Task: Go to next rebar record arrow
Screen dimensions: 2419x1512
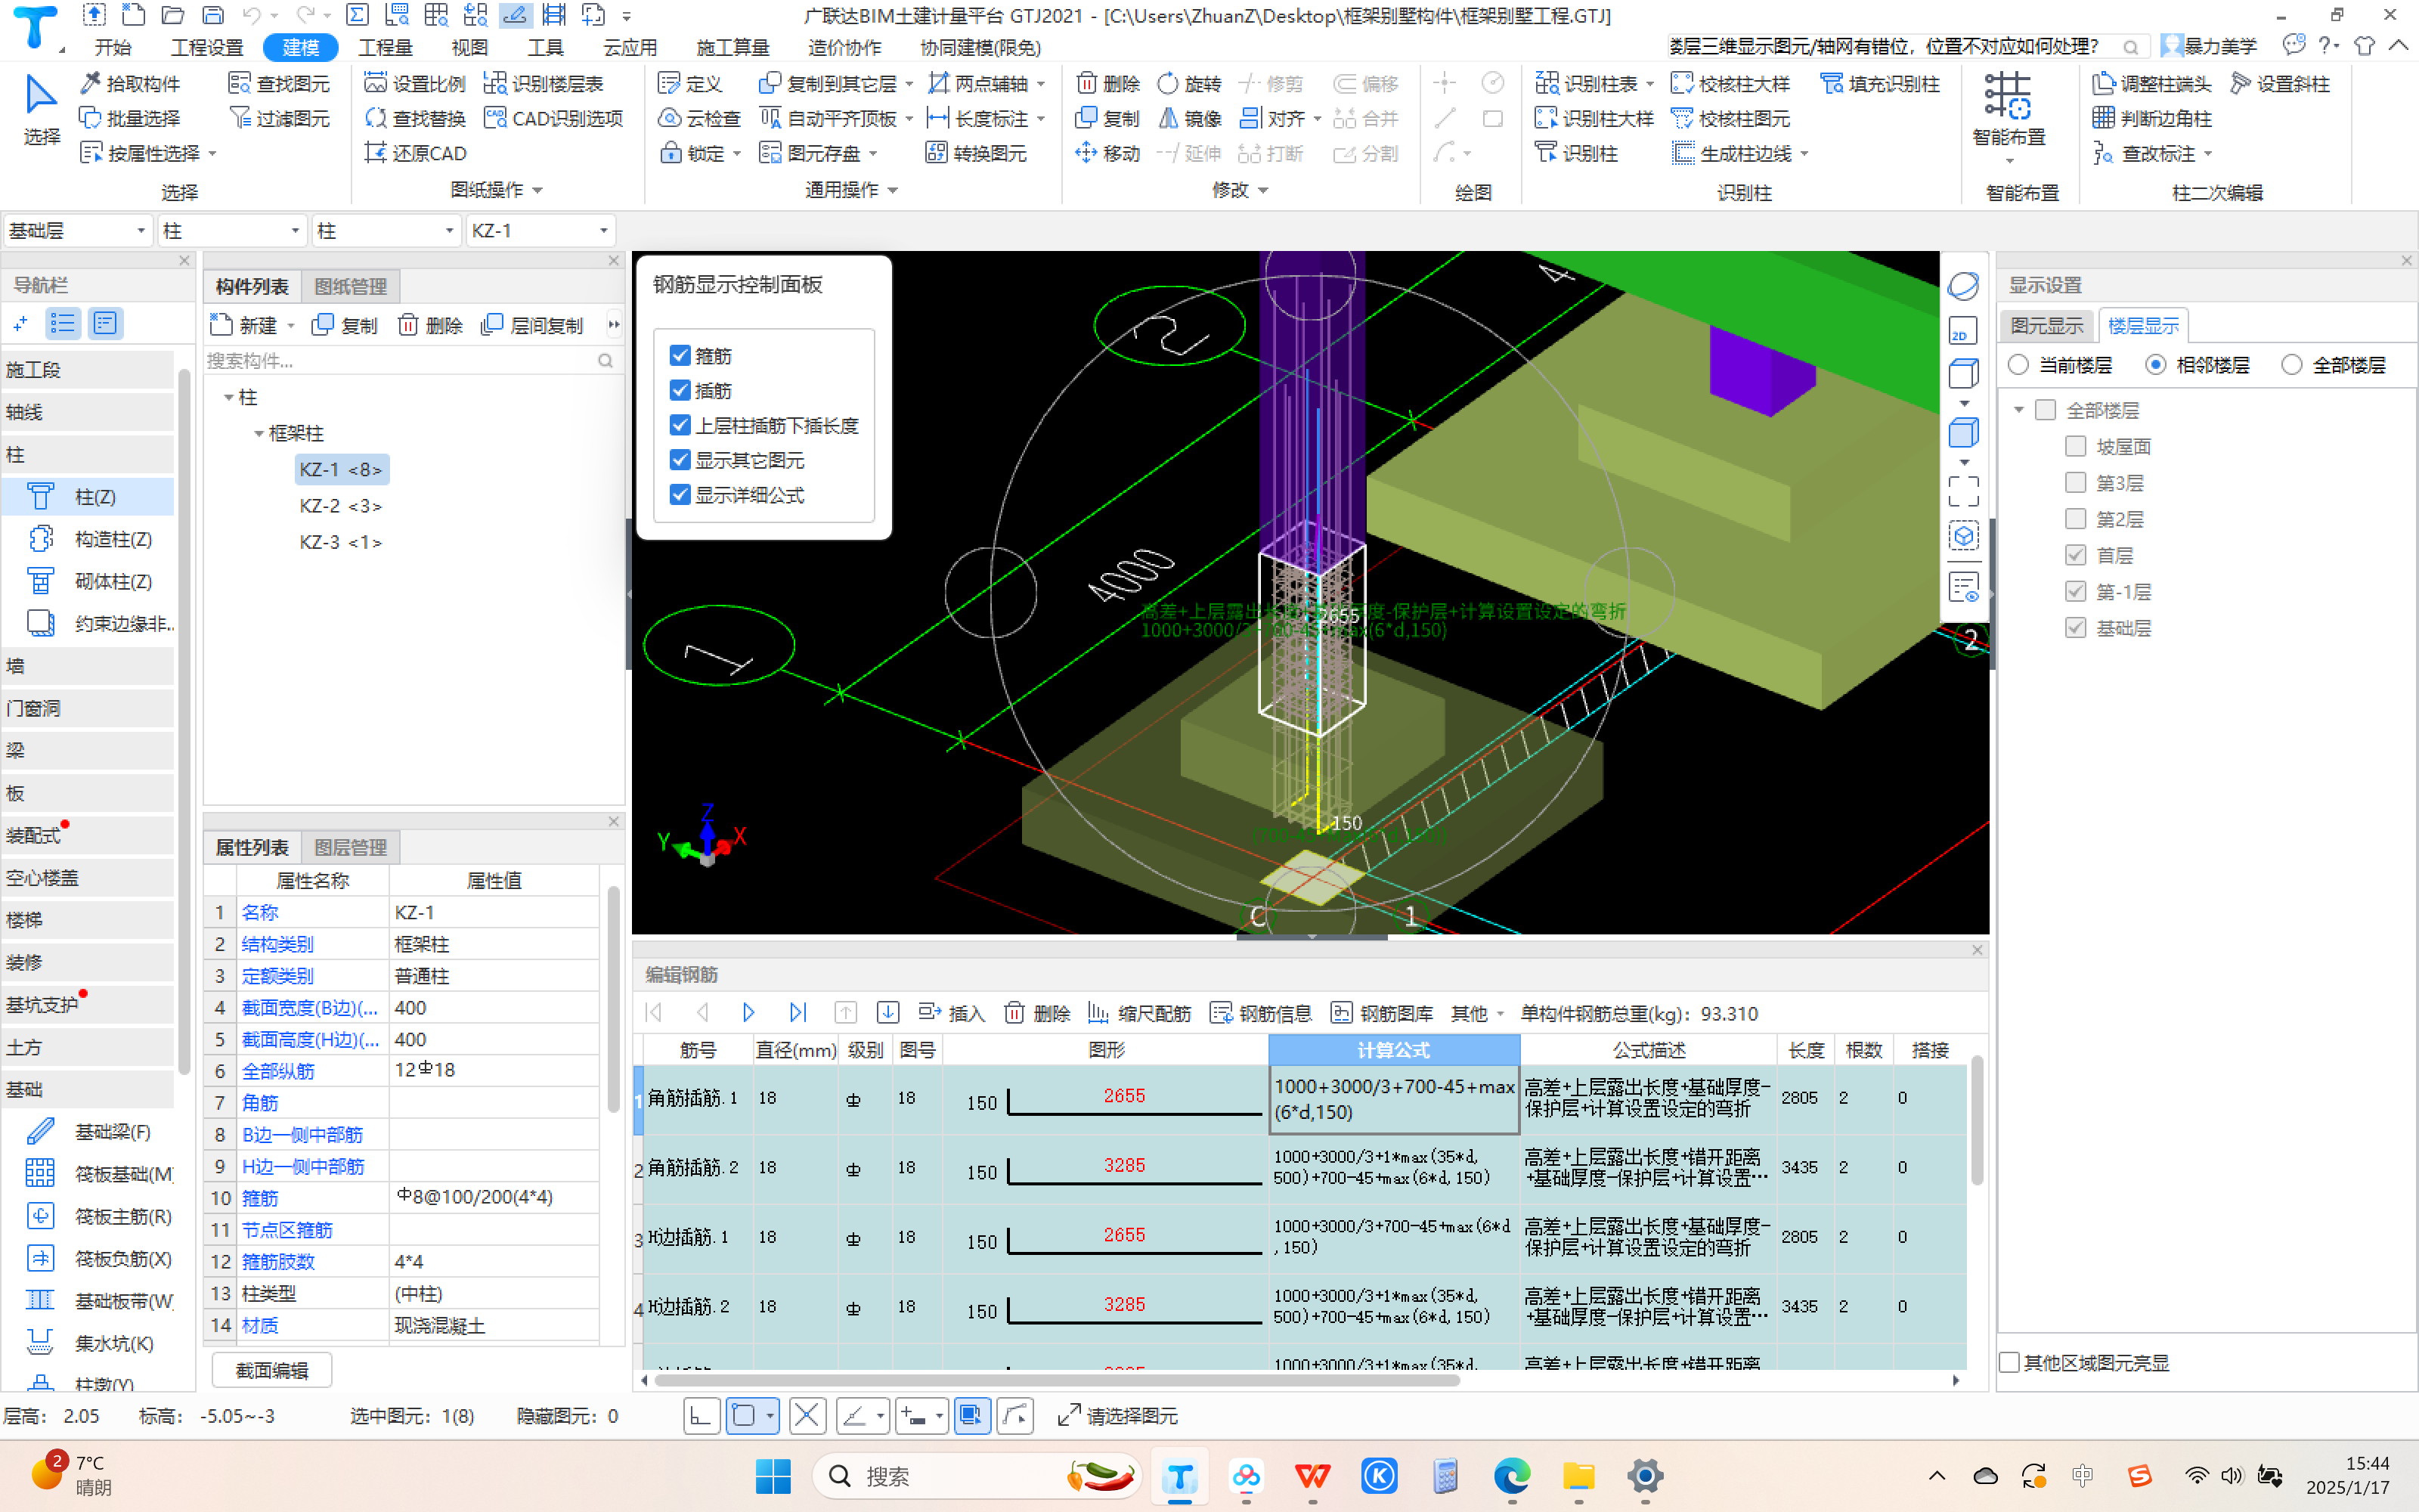Action: tap(748, 1013)
